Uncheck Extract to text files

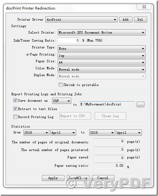pos(15,108)
